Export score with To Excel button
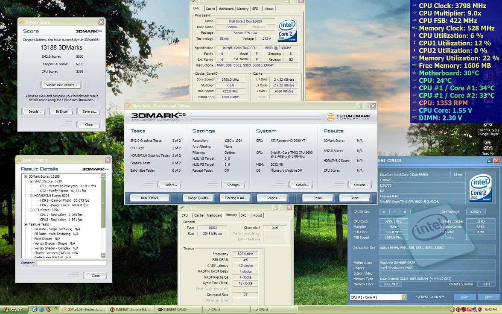502x314 pixels. [x=61, y=112]
